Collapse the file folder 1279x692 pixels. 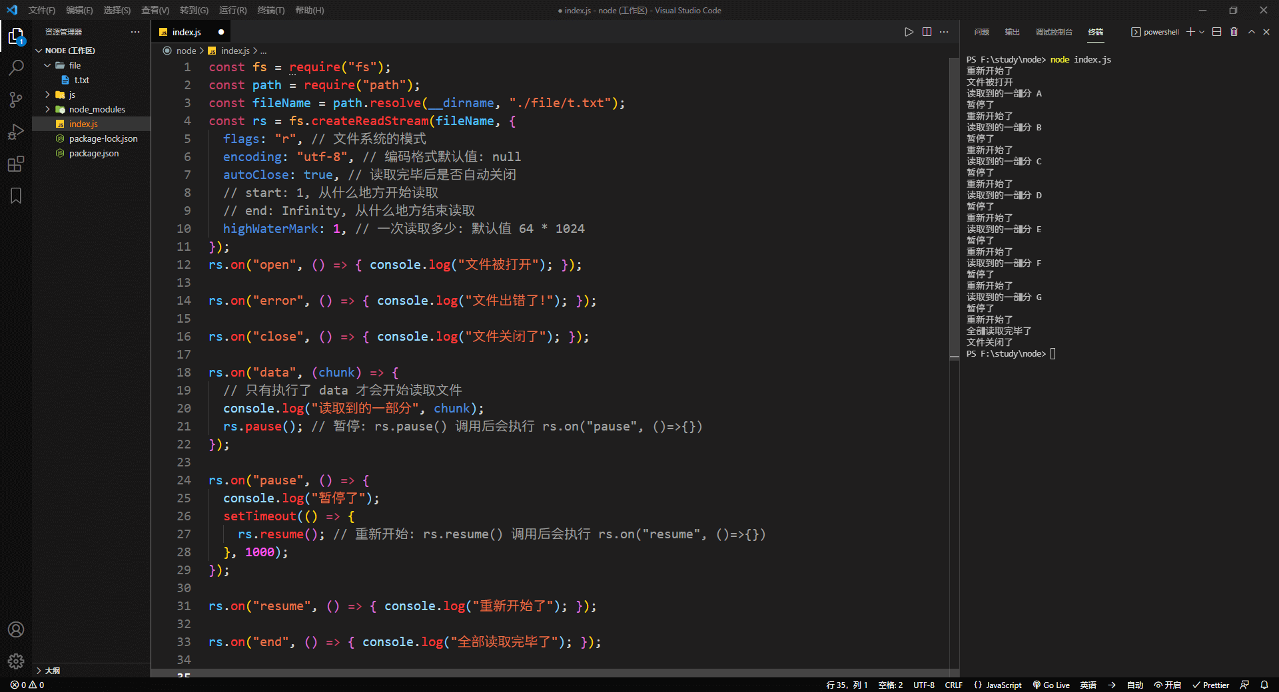point(75,65)
